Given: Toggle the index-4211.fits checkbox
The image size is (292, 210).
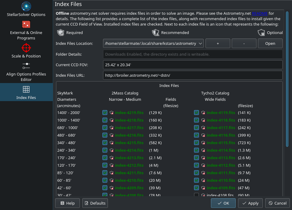Looking at the screenshot, I should 105,173.
